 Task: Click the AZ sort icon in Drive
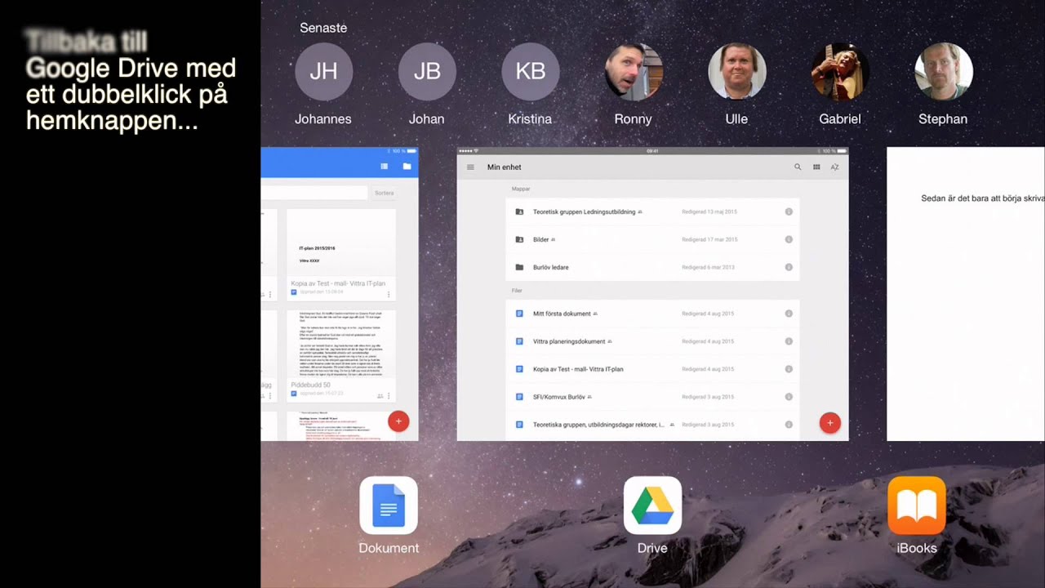(834, 167)
